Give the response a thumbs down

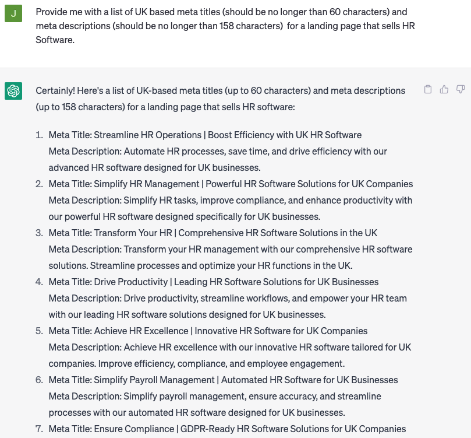pyautogui.click(x=461, y=90)
